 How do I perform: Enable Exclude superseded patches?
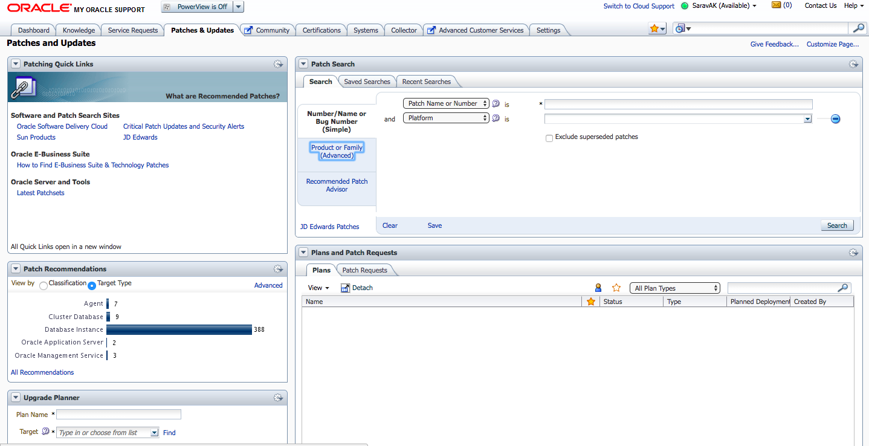(549, 138)
